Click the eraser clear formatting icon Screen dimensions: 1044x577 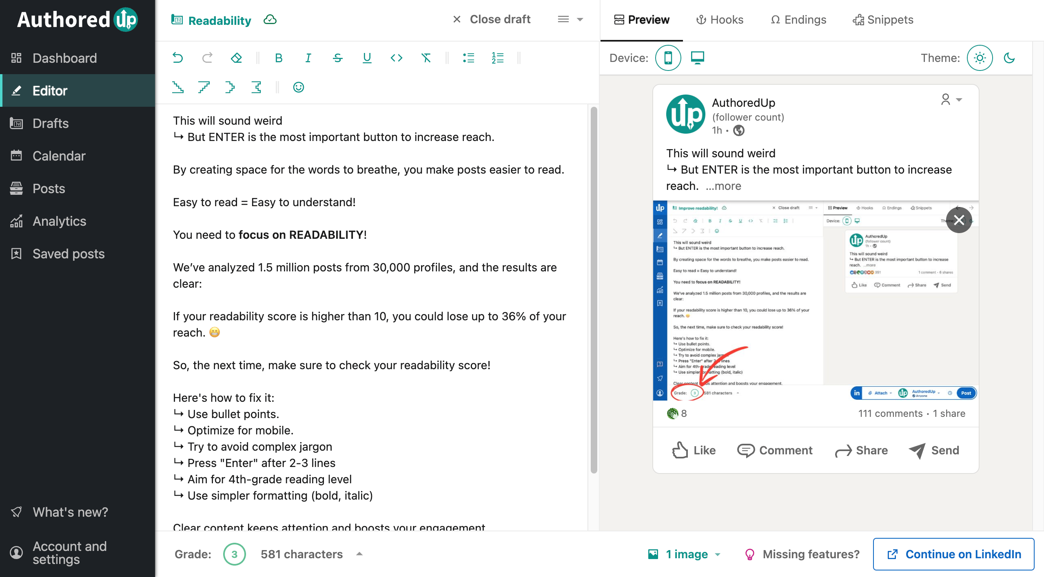(236, 58)
